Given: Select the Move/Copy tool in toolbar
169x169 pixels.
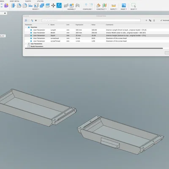Looking at the screenshot, I should pos(53,5).
